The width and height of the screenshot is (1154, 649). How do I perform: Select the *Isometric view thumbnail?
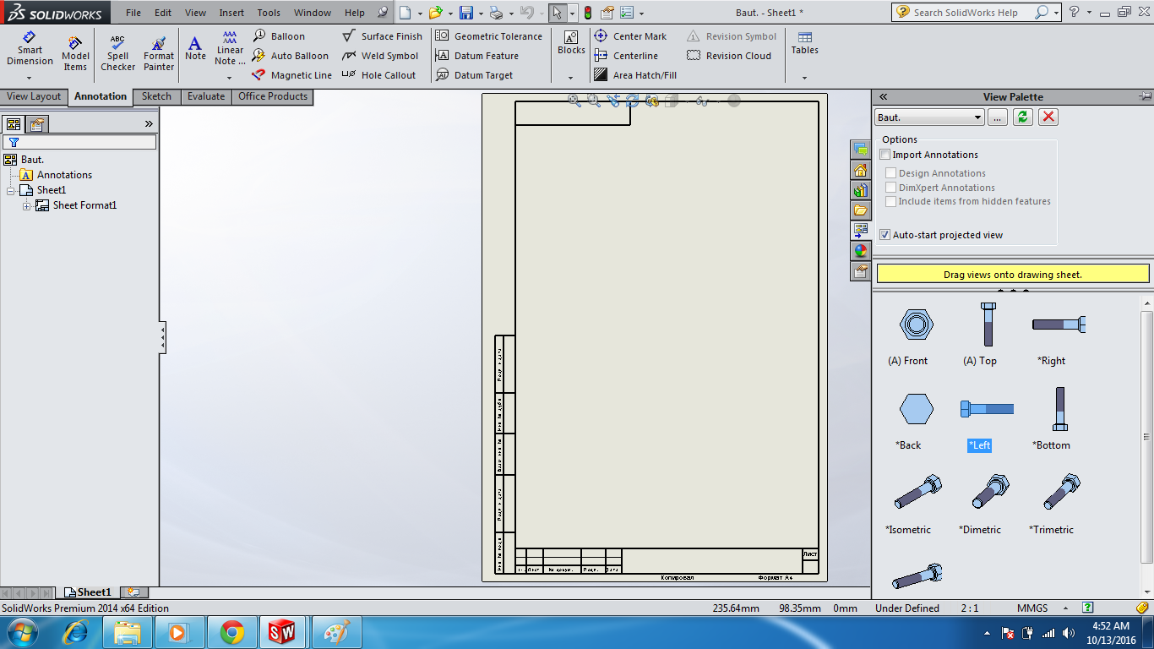(917, 492)
